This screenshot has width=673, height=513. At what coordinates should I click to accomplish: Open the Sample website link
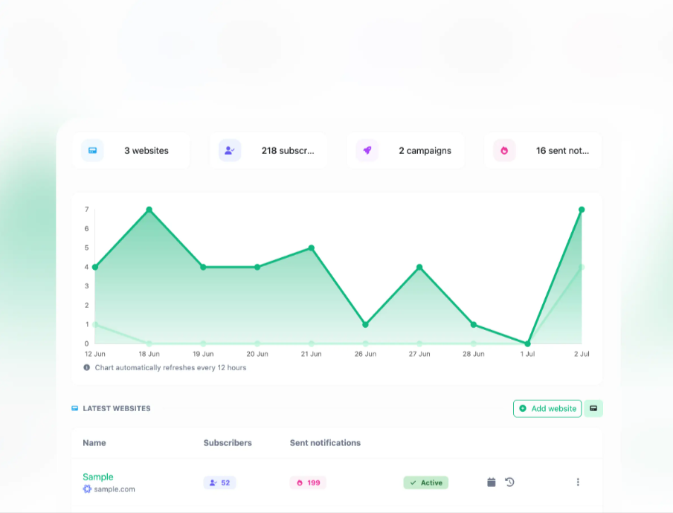point(97,477)
